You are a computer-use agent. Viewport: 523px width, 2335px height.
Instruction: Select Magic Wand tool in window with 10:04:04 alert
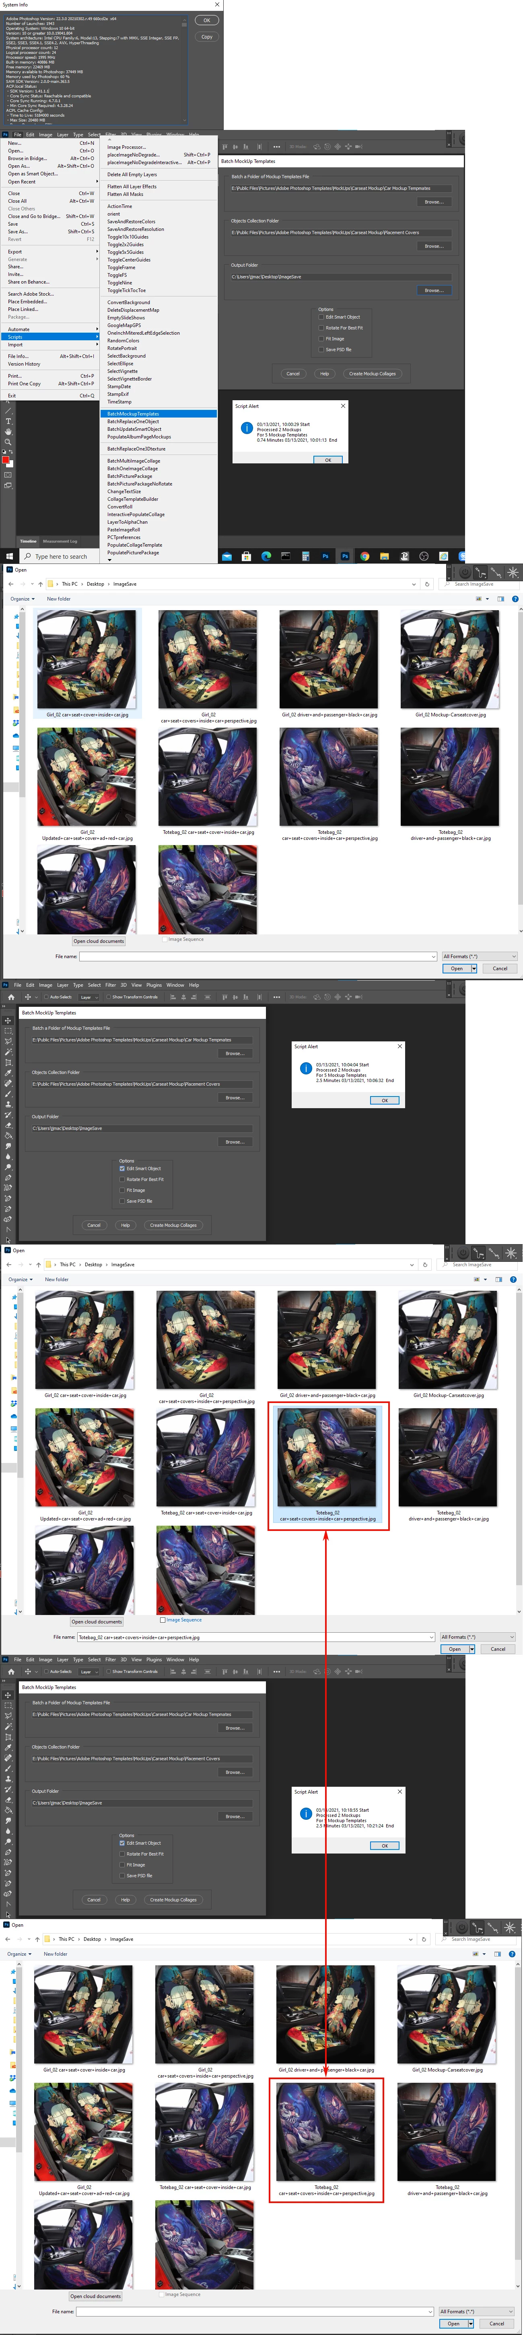click(x=8, y=1052)
